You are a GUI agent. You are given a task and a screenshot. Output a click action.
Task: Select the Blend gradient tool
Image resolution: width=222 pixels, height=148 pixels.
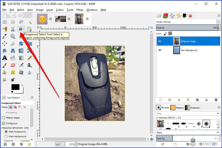(21, 58)
